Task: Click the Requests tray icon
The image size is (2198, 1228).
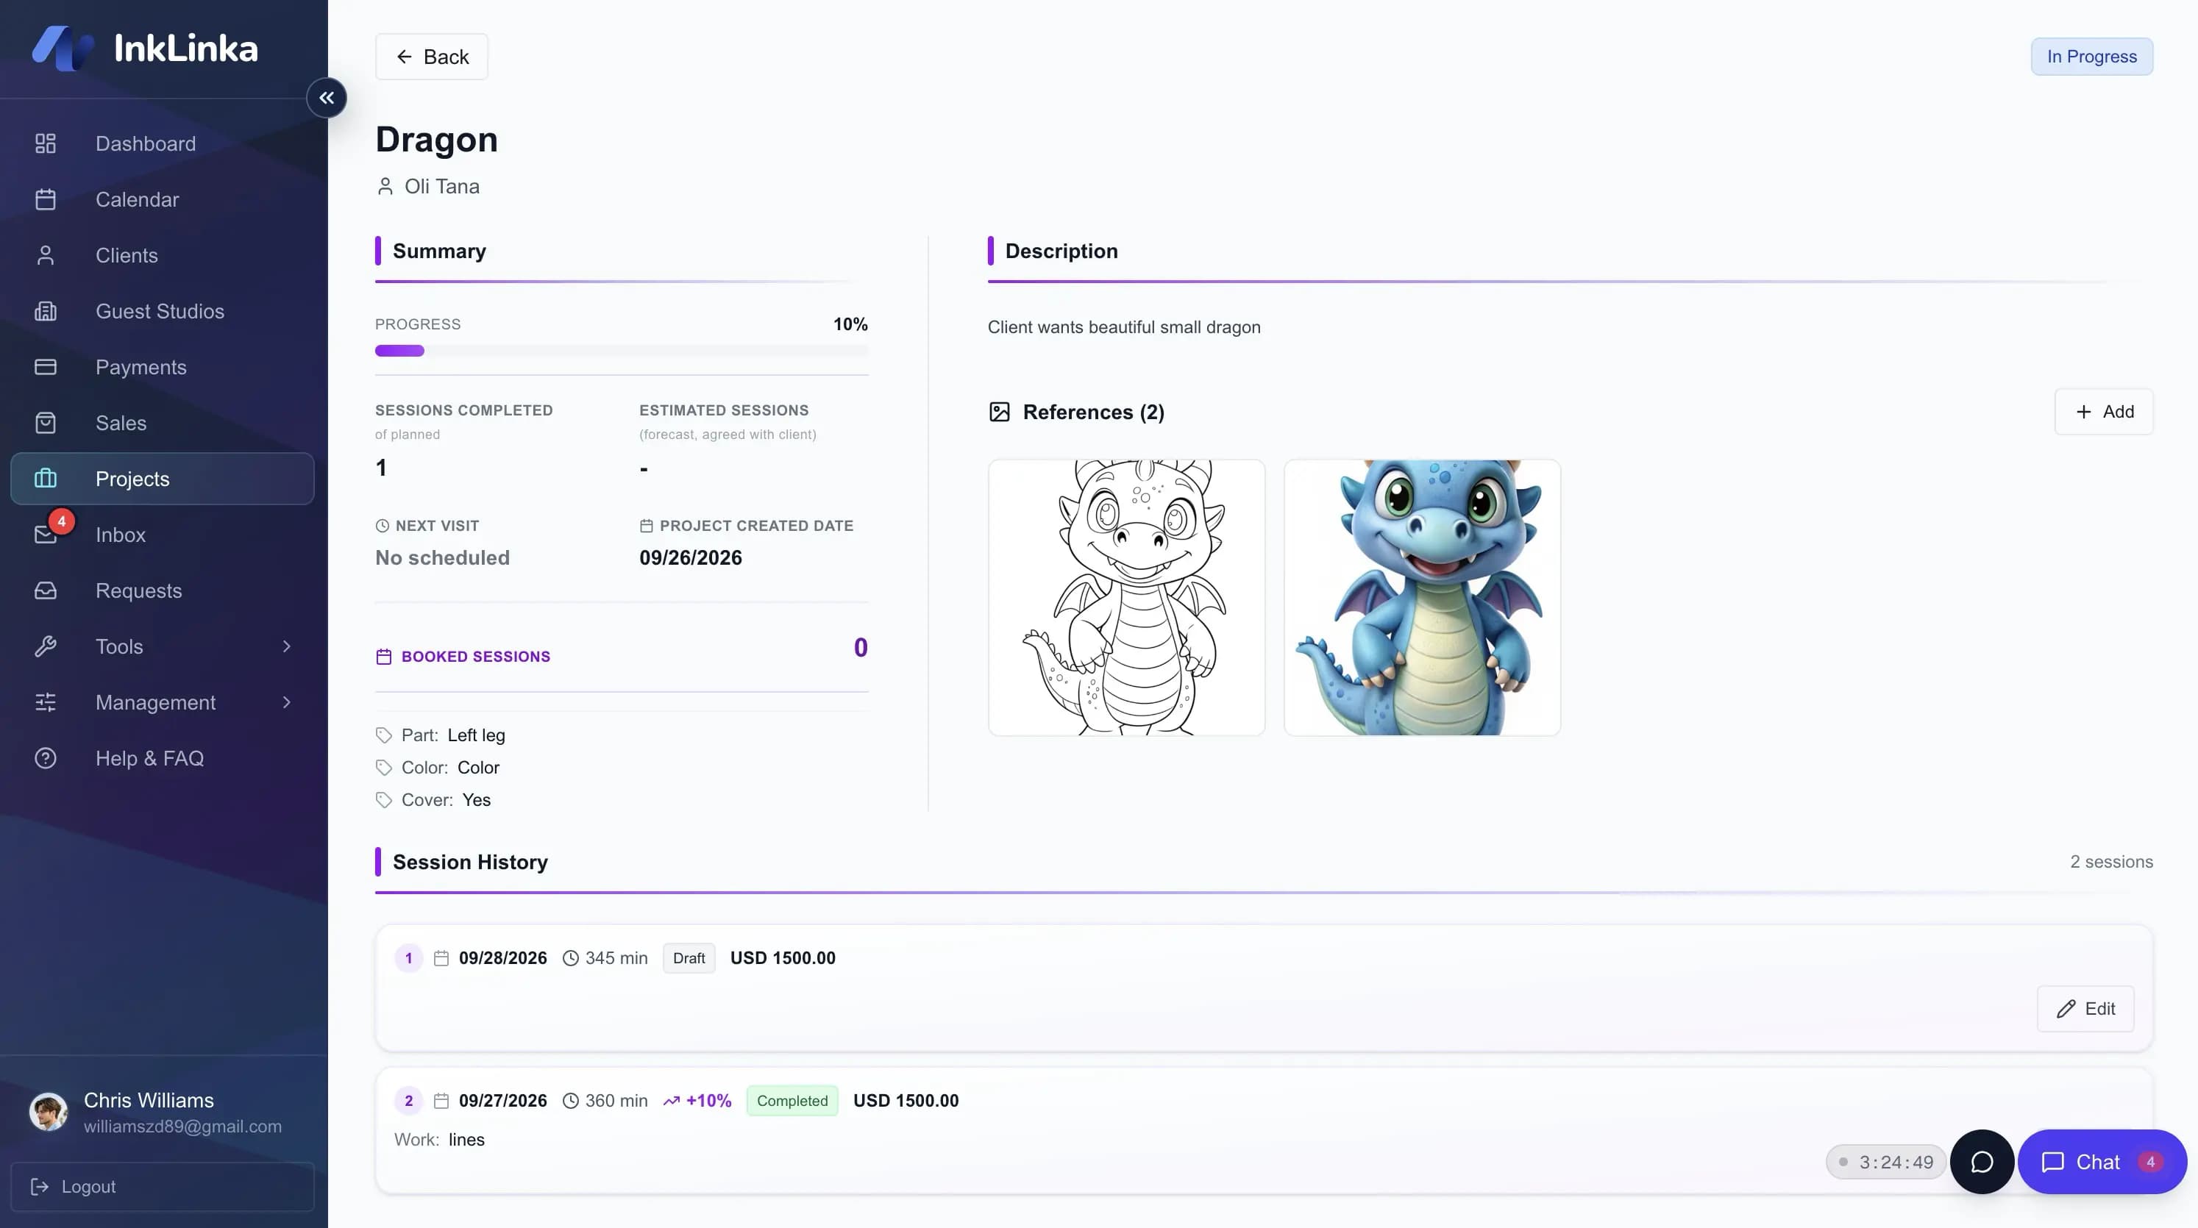Action: [x=45, y=590]
